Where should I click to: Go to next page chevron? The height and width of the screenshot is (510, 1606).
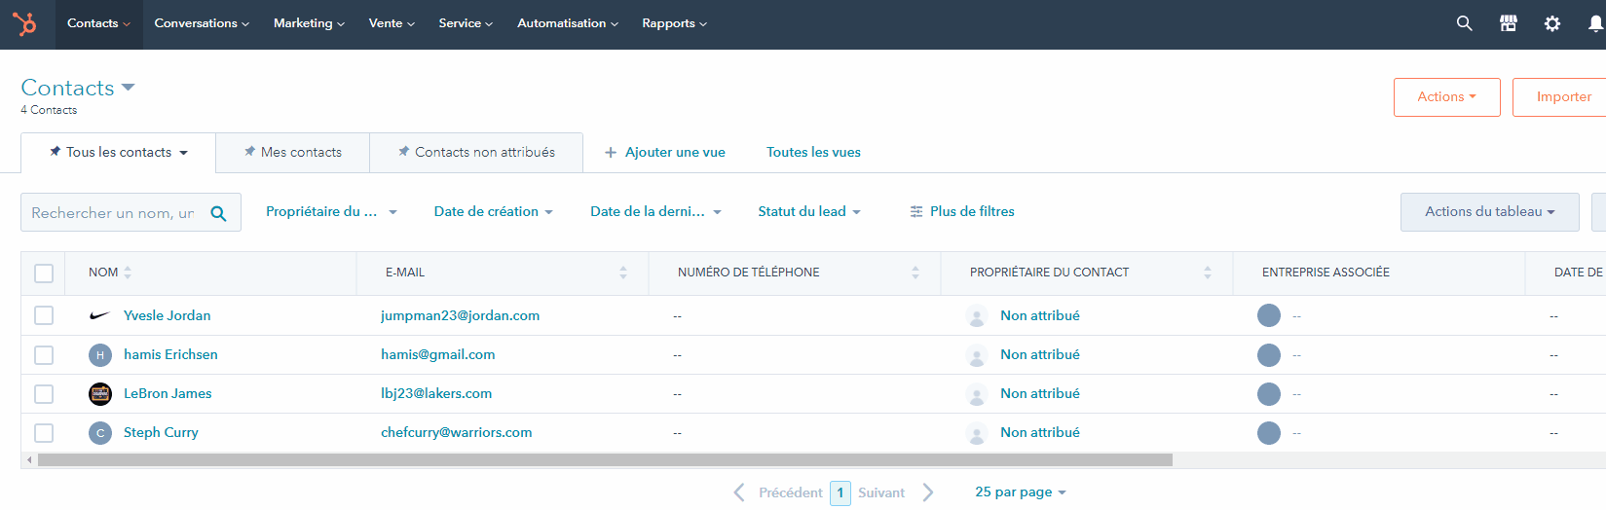[927, 492]
